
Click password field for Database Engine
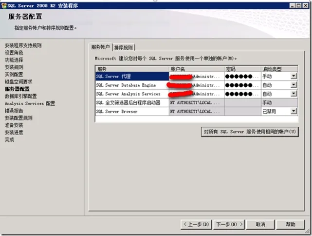click(242, 85)
